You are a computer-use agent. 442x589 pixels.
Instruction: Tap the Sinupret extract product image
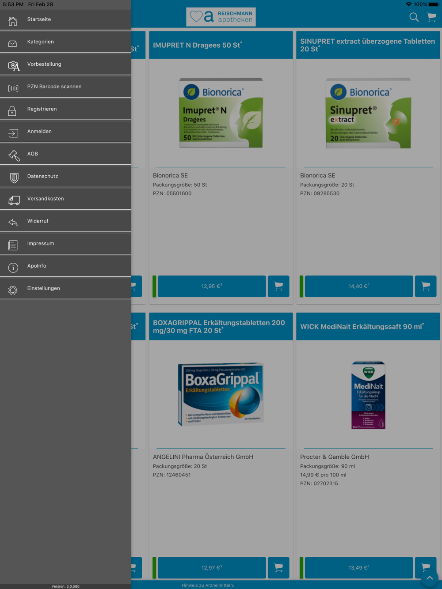coord(368,113)
